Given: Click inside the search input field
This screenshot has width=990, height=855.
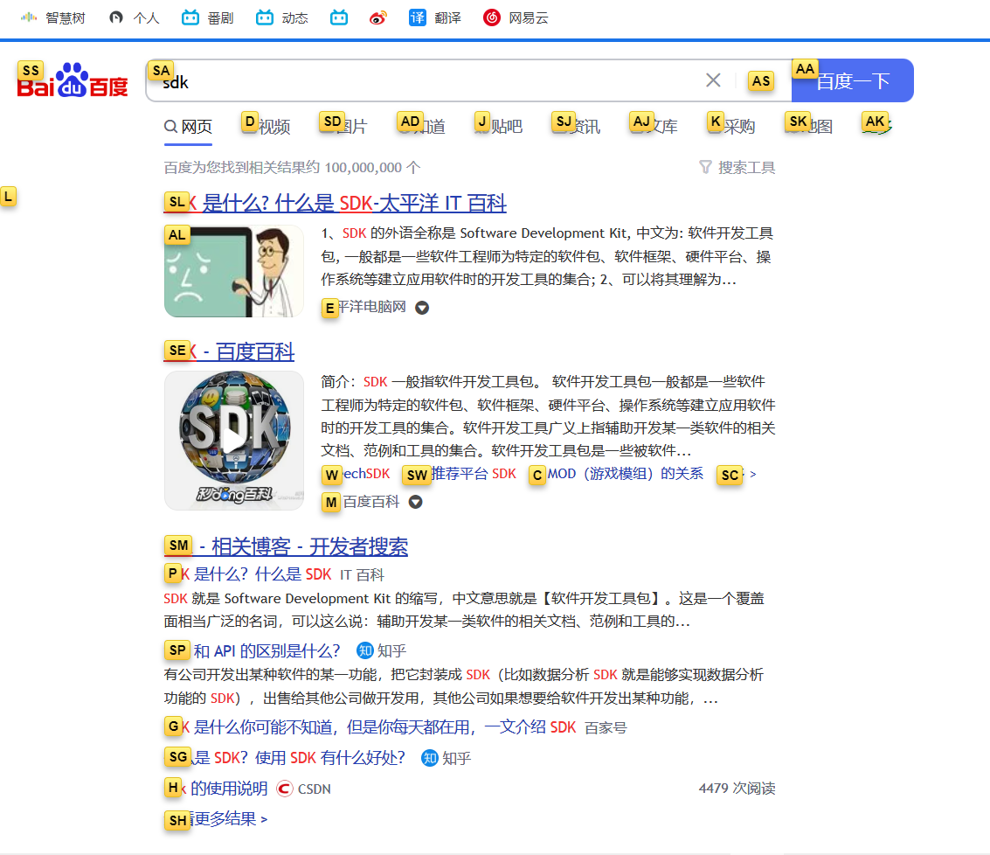Looking at the screenshot, I should pyautogui.click(x=393, y=80).
